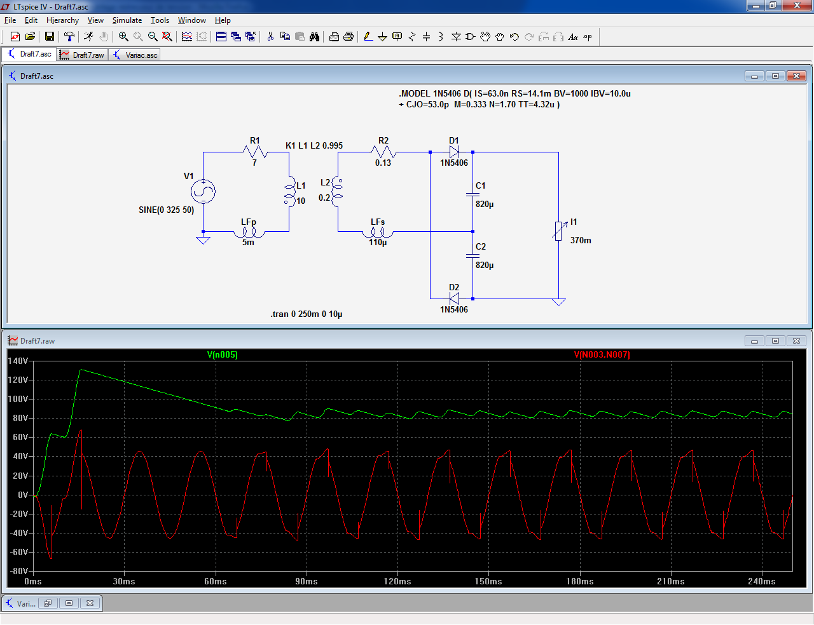Switch to the Draft7.raw tab
Viewport: 814px width, 625px height.
(83, 55)
